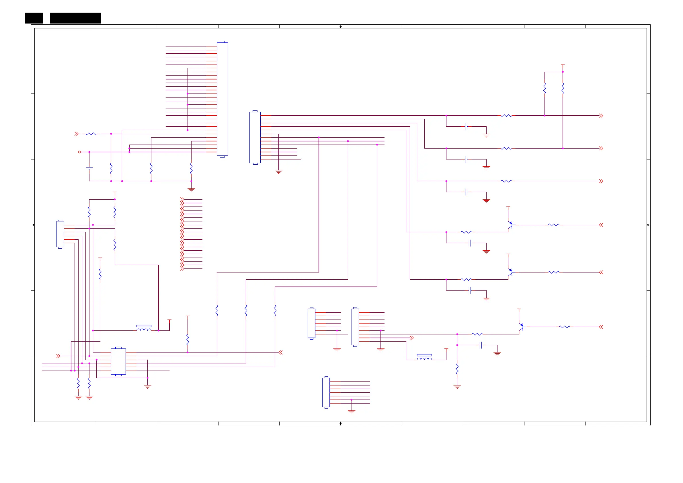Select the IC block at bottom-left
This screenshot has width=683, height=483.
[118, 361]
